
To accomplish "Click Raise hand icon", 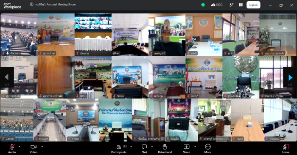I will pyautogui.click(x=165, y=147).
